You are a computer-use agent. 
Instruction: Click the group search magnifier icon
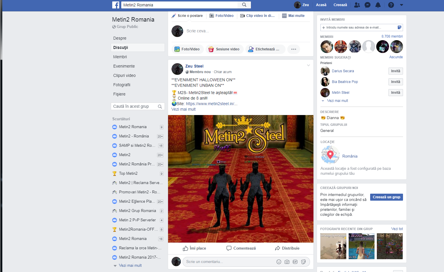click(160, 107)
